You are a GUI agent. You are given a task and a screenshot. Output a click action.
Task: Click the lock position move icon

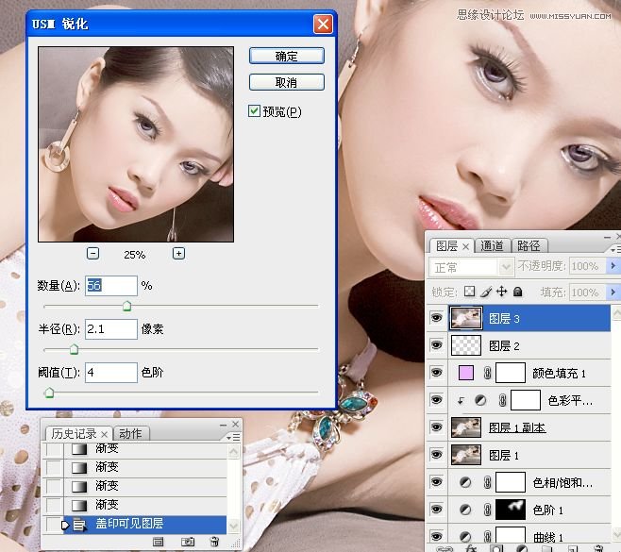501,293
